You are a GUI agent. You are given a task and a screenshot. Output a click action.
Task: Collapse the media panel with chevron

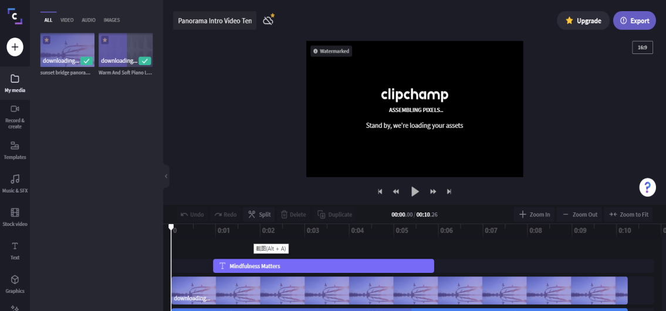(x=166, y=176)
